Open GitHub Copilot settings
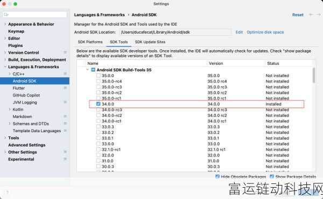The width and height of the screenshot is (323, 199). (26, 95)
